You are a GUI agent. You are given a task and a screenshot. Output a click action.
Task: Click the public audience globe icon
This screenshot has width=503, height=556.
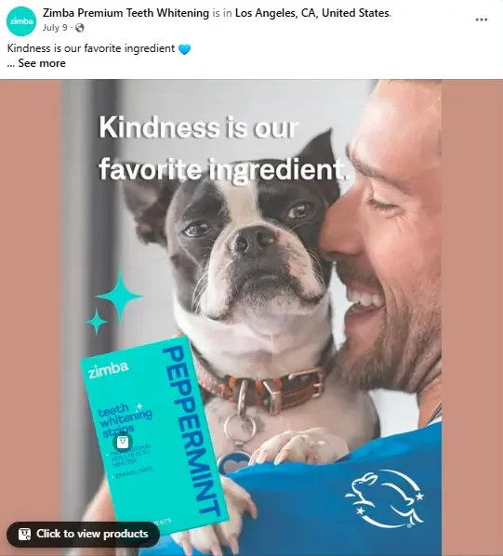pyautogui.click(x=80, y=28)
